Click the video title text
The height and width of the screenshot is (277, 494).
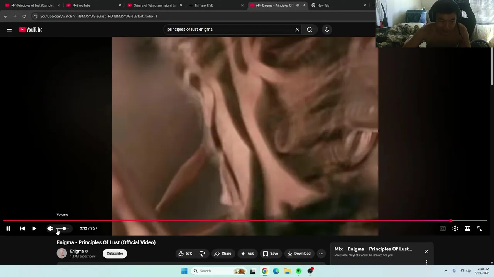106,242
